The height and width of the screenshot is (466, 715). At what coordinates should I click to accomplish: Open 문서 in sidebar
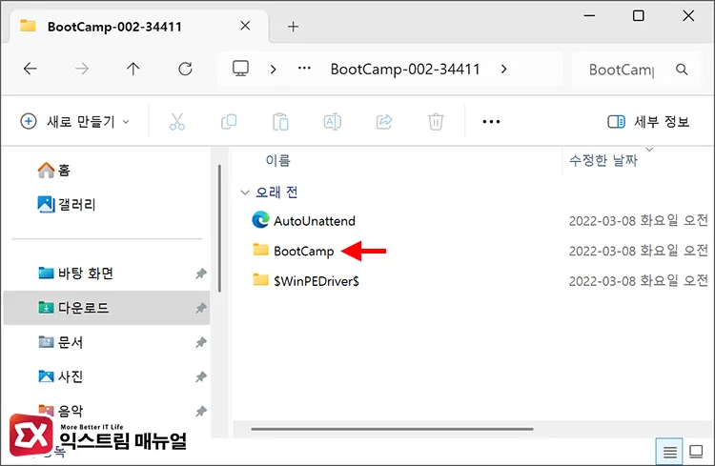pos(60,342)
